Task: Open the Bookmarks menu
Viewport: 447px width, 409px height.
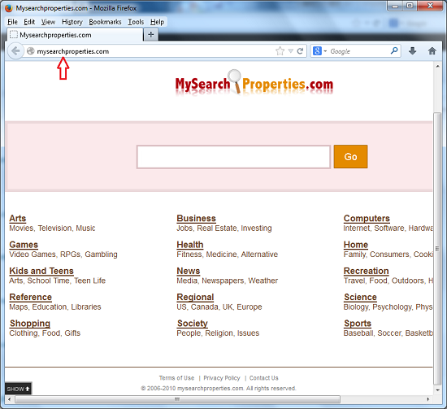Action: [105, 22]
